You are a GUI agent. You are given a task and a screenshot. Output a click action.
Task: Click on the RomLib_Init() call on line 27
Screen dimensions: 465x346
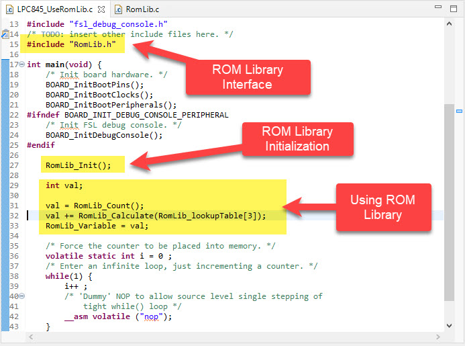click(78, 165)
